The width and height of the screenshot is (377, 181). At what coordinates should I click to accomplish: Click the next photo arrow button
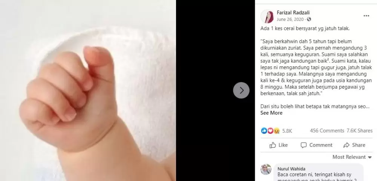[241, 90]
